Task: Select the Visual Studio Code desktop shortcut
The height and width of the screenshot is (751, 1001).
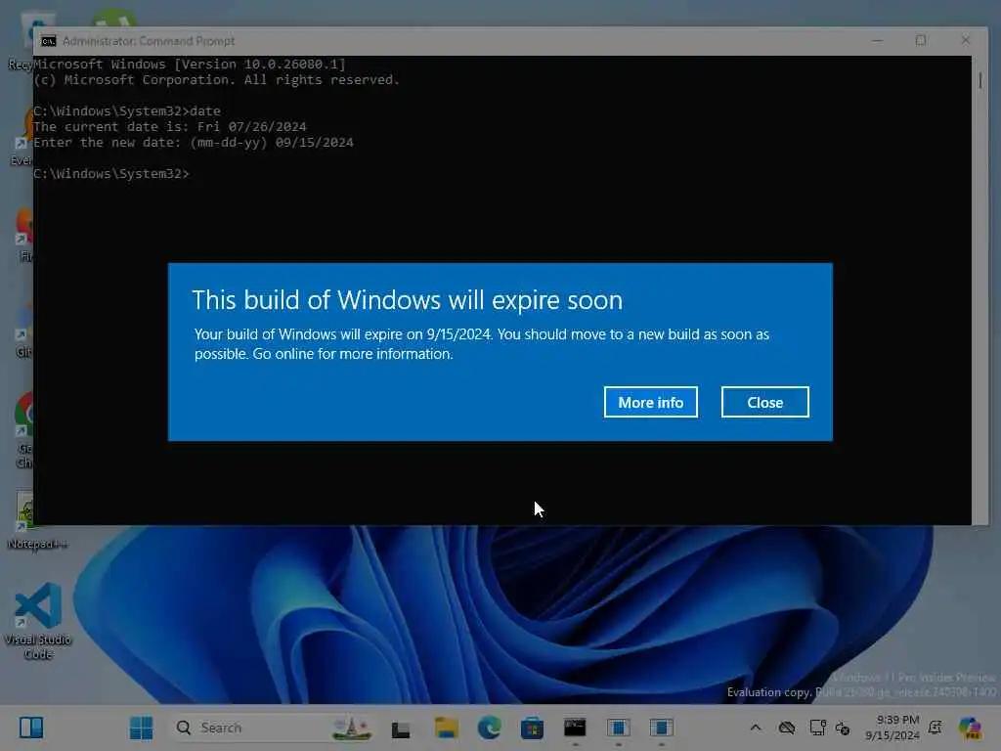Action: [38, 621]
